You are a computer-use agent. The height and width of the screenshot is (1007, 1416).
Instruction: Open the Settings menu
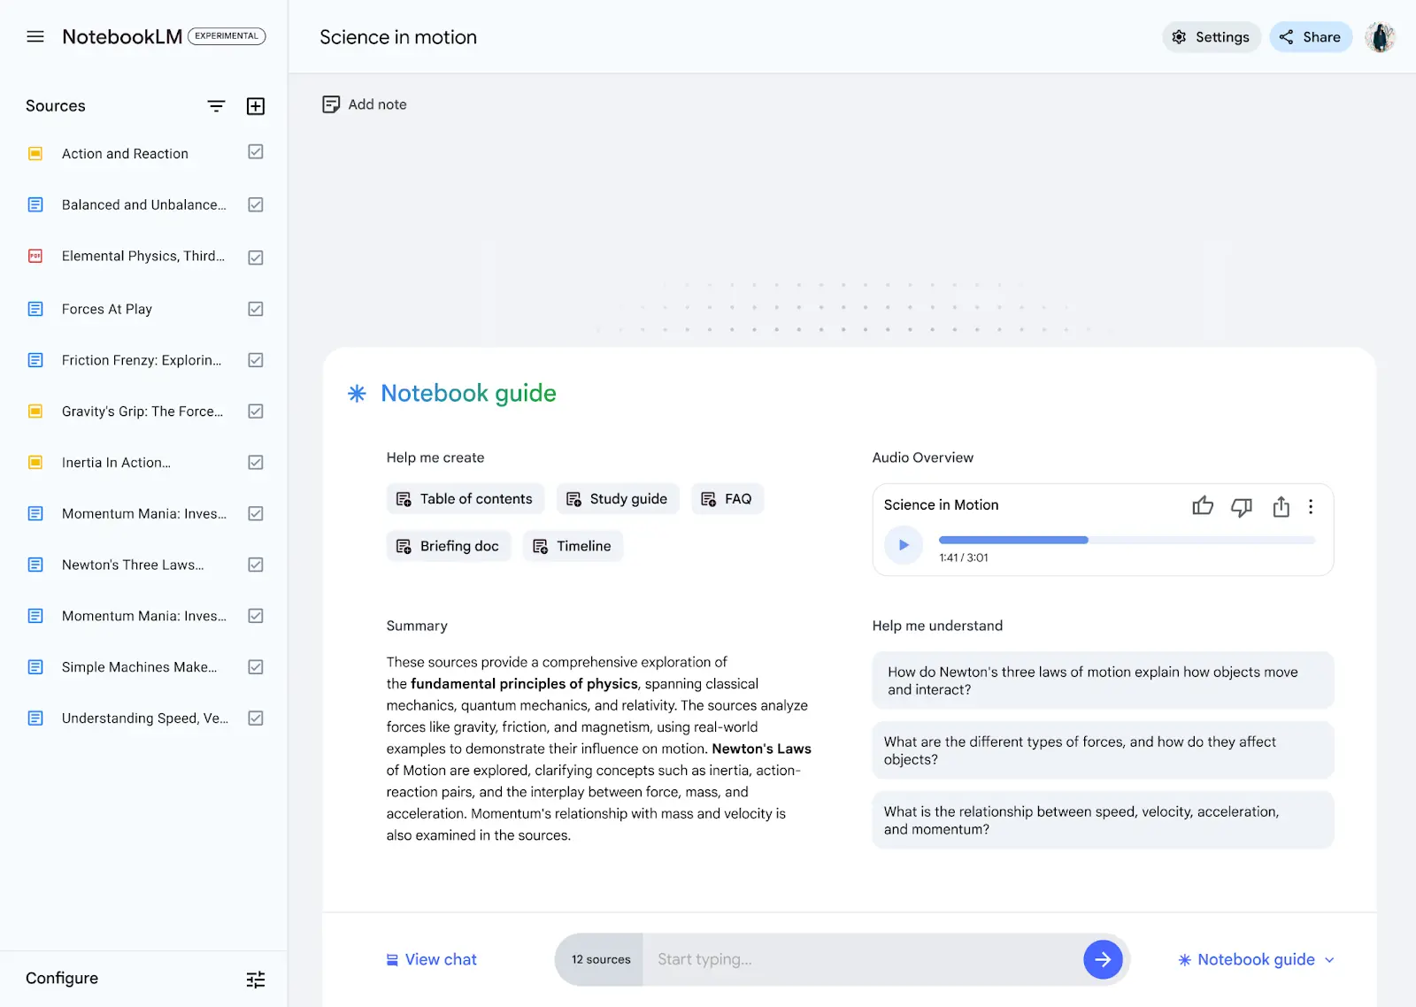pos(1212,36)
